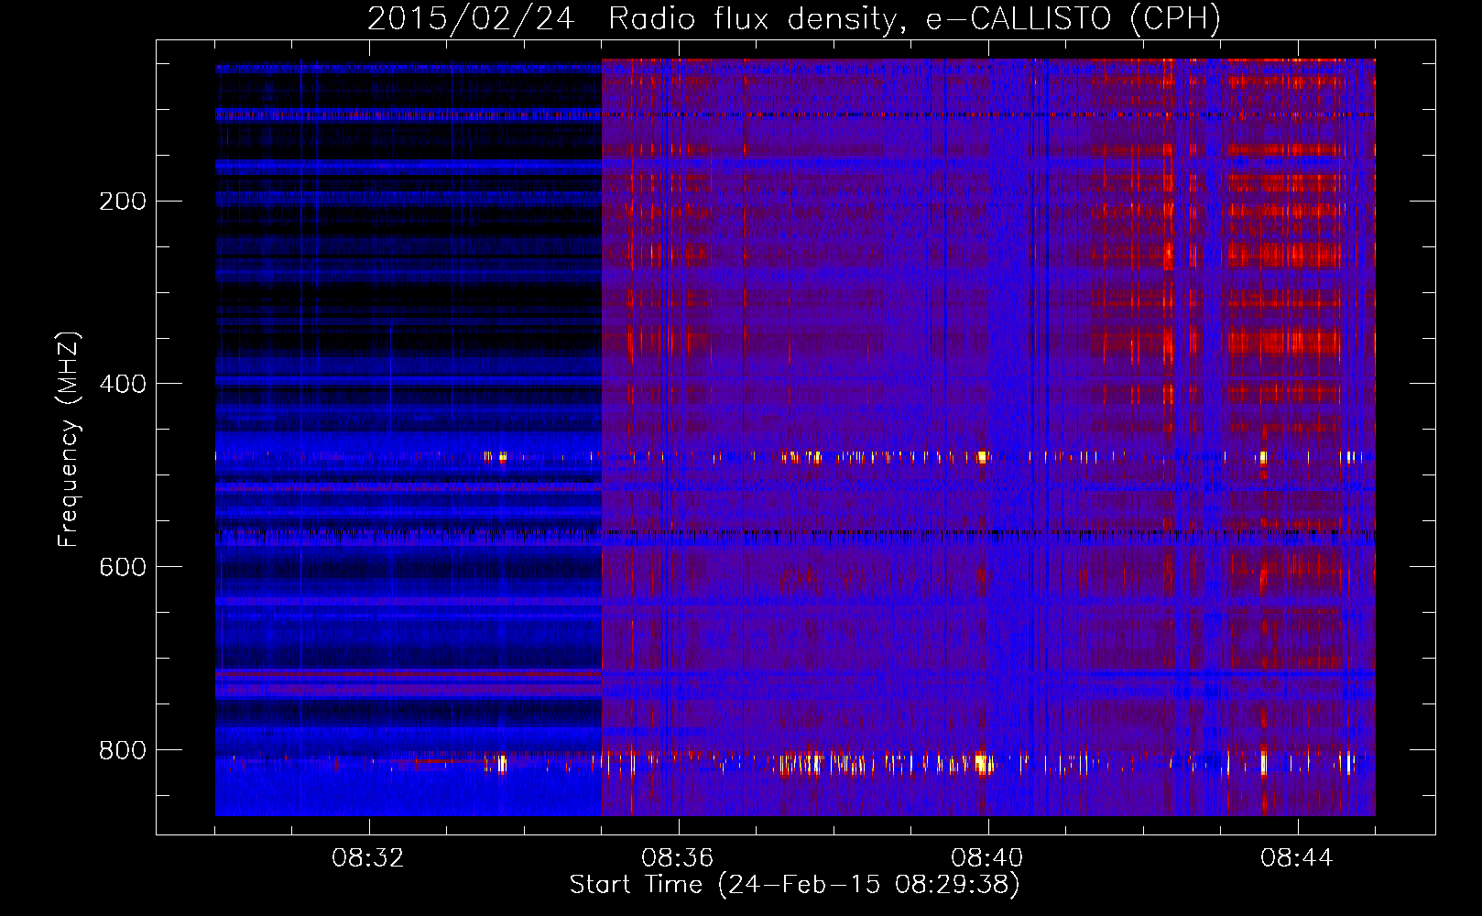Click the "800" frequency tick label
The image size is (1482, 916).
[x=122, y=750]
